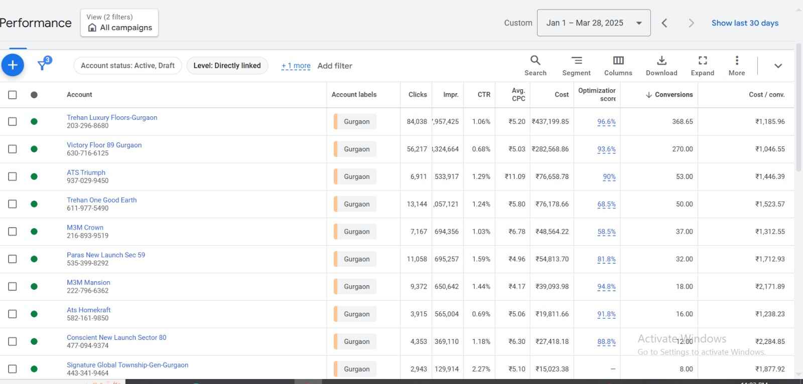Open the filter funnel icon
The height and width of the screenshot is (384, 803).
coord(43,65)
